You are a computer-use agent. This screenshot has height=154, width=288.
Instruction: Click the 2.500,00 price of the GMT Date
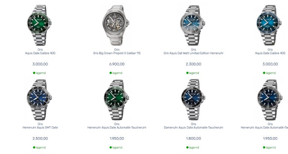(40, 138)
